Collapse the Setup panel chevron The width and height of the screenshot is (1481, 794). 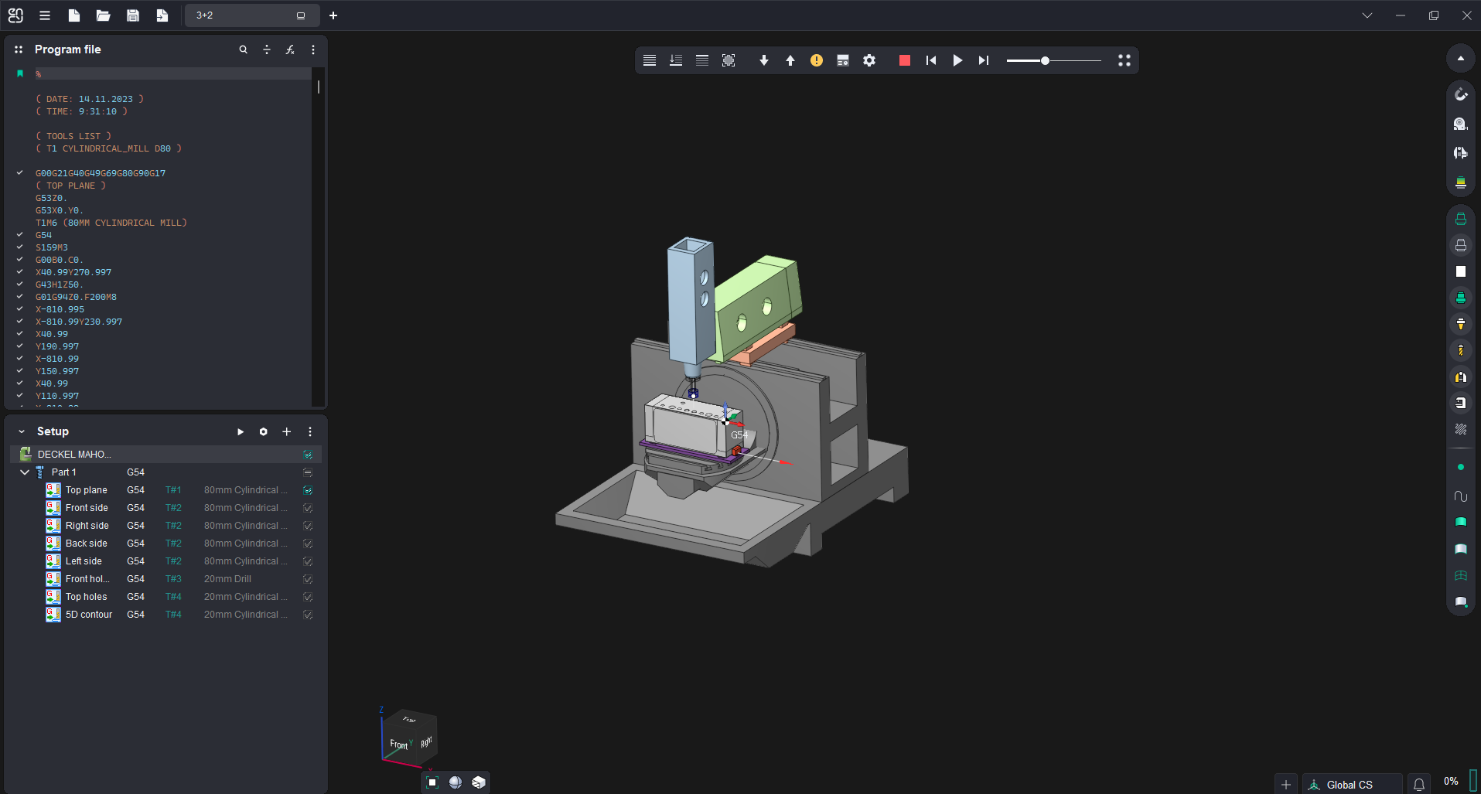click(22, 431)
